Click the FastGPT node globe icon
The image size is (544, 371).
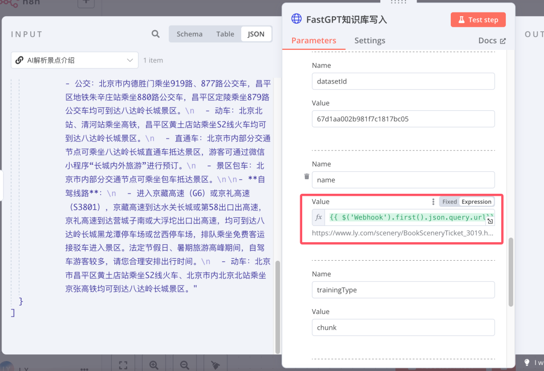point(296,19)
